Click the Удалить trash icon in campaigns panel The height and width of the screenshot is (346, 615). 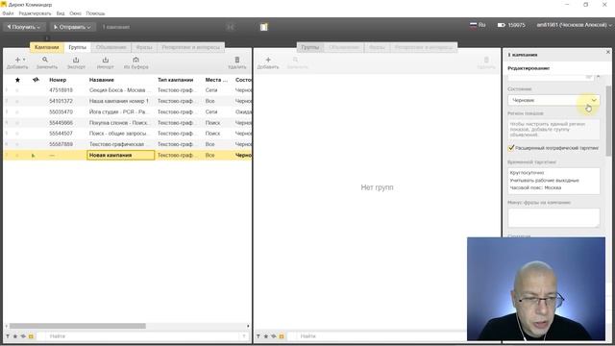(x=237, y=60)
